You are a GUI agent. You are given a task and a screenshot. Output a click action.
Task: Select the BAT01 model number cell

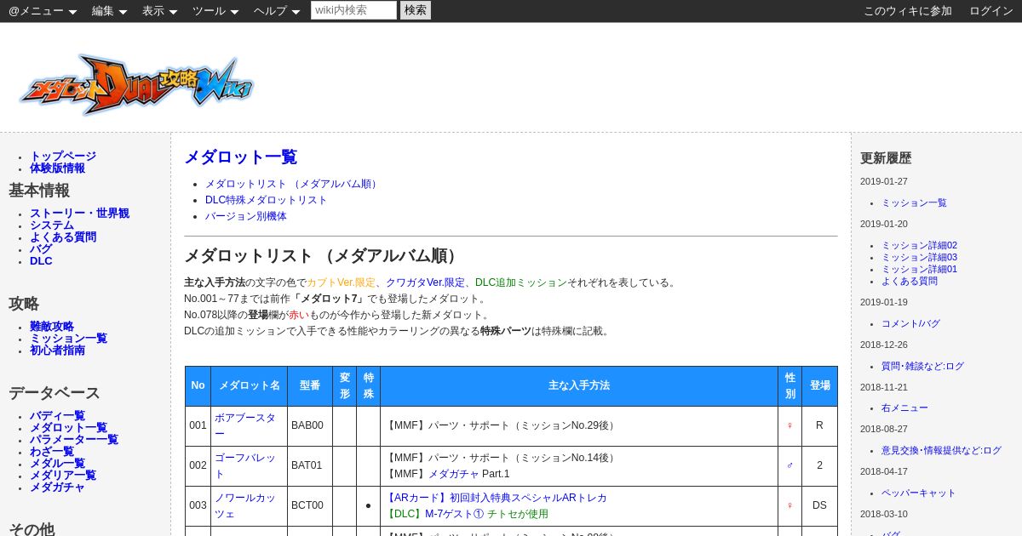pos(310,466)
